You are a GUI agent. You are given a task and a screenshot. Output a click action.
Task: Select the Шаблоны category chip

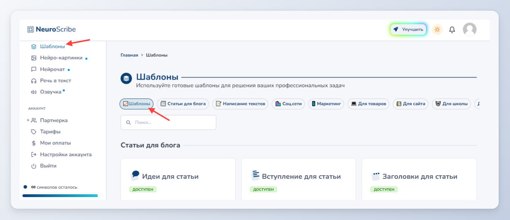click(x=136, y=104)
